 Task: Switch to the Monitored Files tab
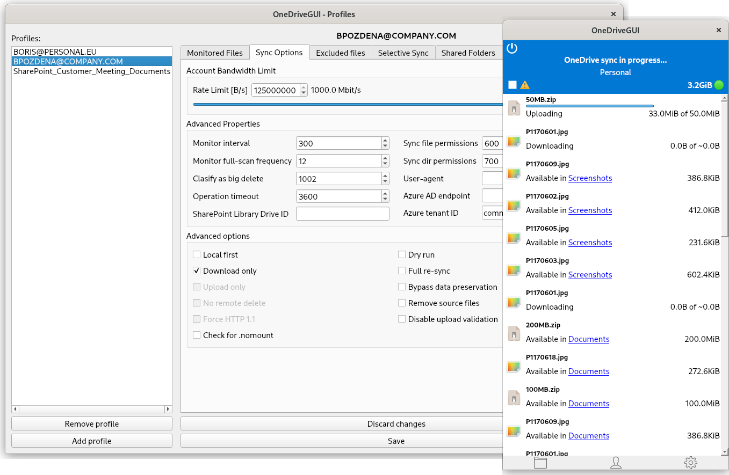pyautogui.click(x=215, y=53)
